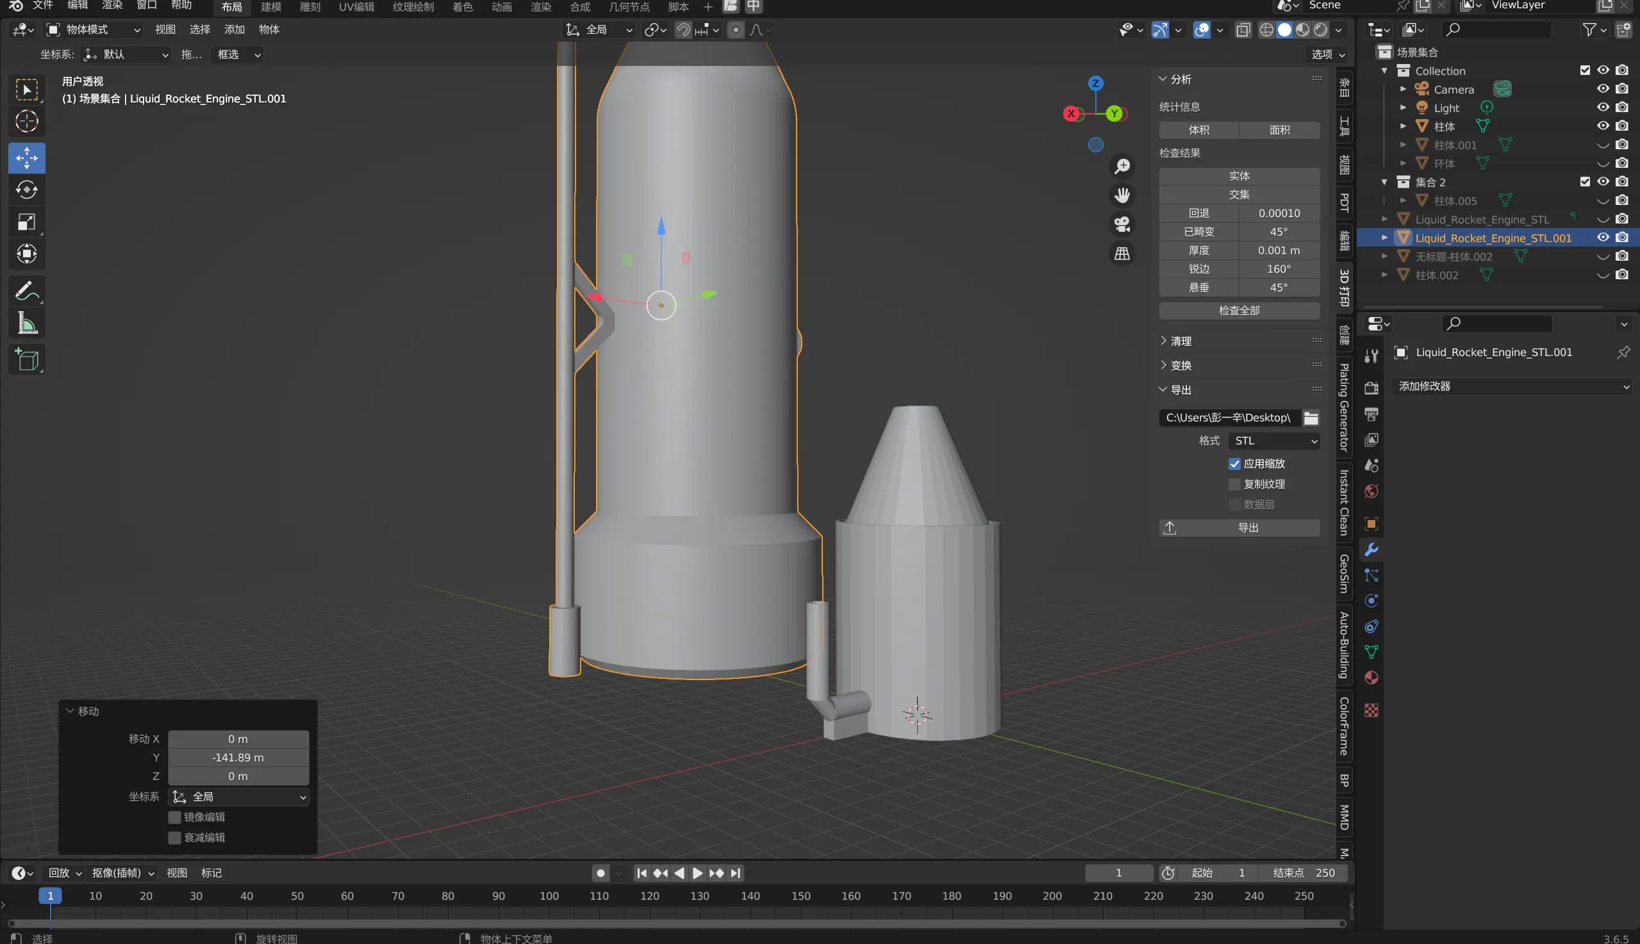Viewport: 1640px width, 944px height.
Task: Click 交集 check button
Action: pos(1239,195)
